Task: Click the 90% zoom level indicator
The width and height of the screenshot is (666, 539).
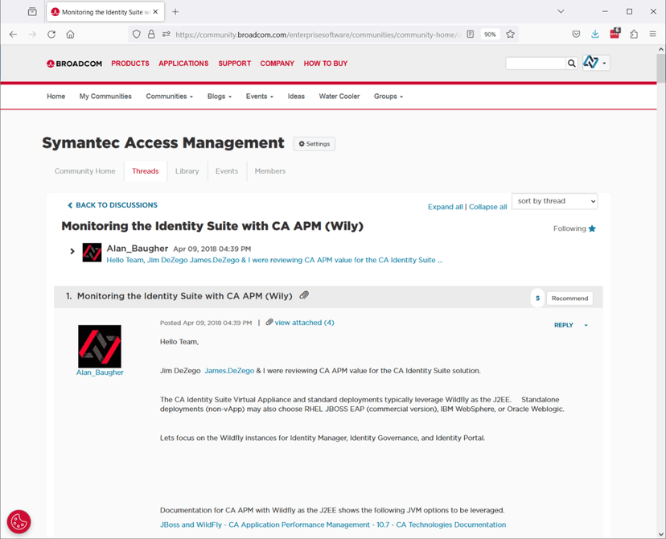Action: tap(489, 35)
